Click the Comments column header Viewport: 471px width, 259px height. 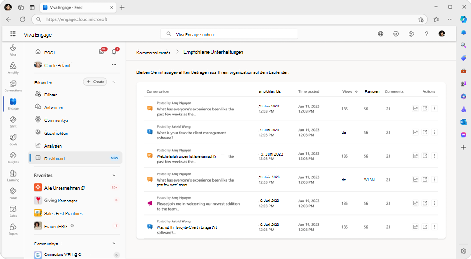tap(394, 91)
